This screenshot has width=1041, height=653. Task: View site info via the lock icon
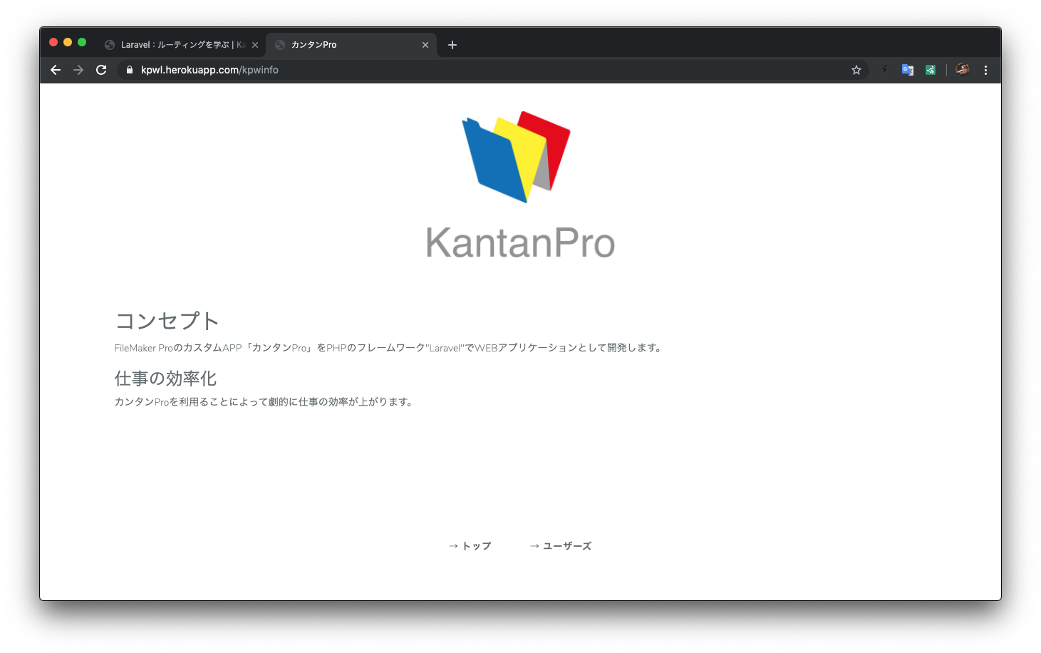point(130,70)
